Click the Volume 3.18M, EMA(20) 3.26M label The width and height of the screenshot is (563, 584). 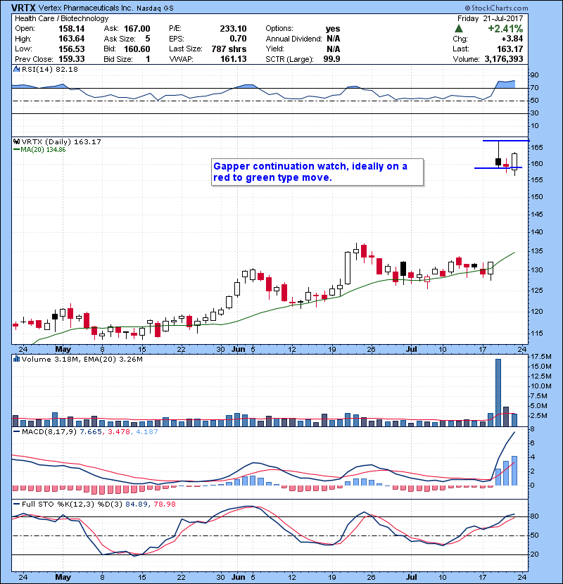click(82, 360)
